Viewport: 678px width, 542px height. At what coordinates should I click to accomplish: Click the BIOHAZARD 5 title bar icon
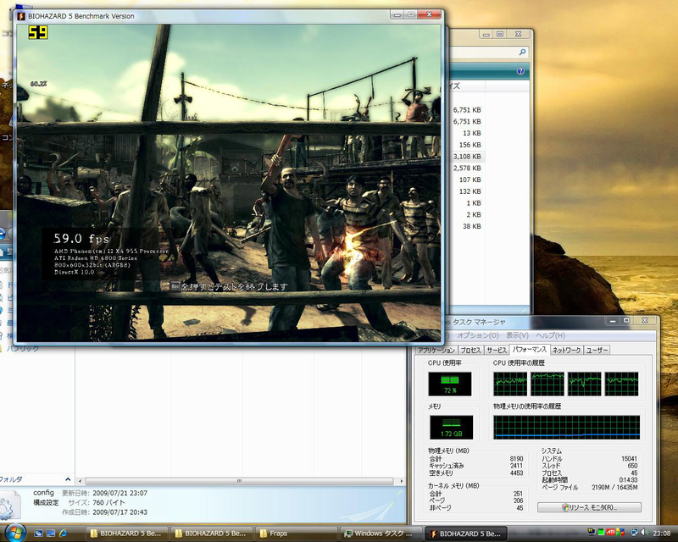pos(21,16)
